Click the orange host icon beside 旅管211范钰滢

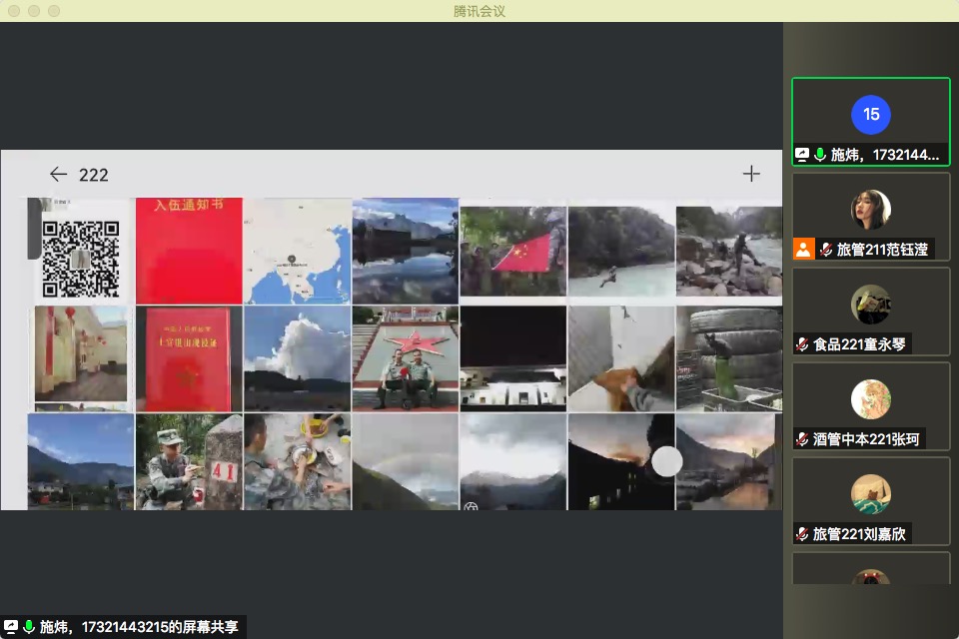pyautogui.click(x=803, y=250)
